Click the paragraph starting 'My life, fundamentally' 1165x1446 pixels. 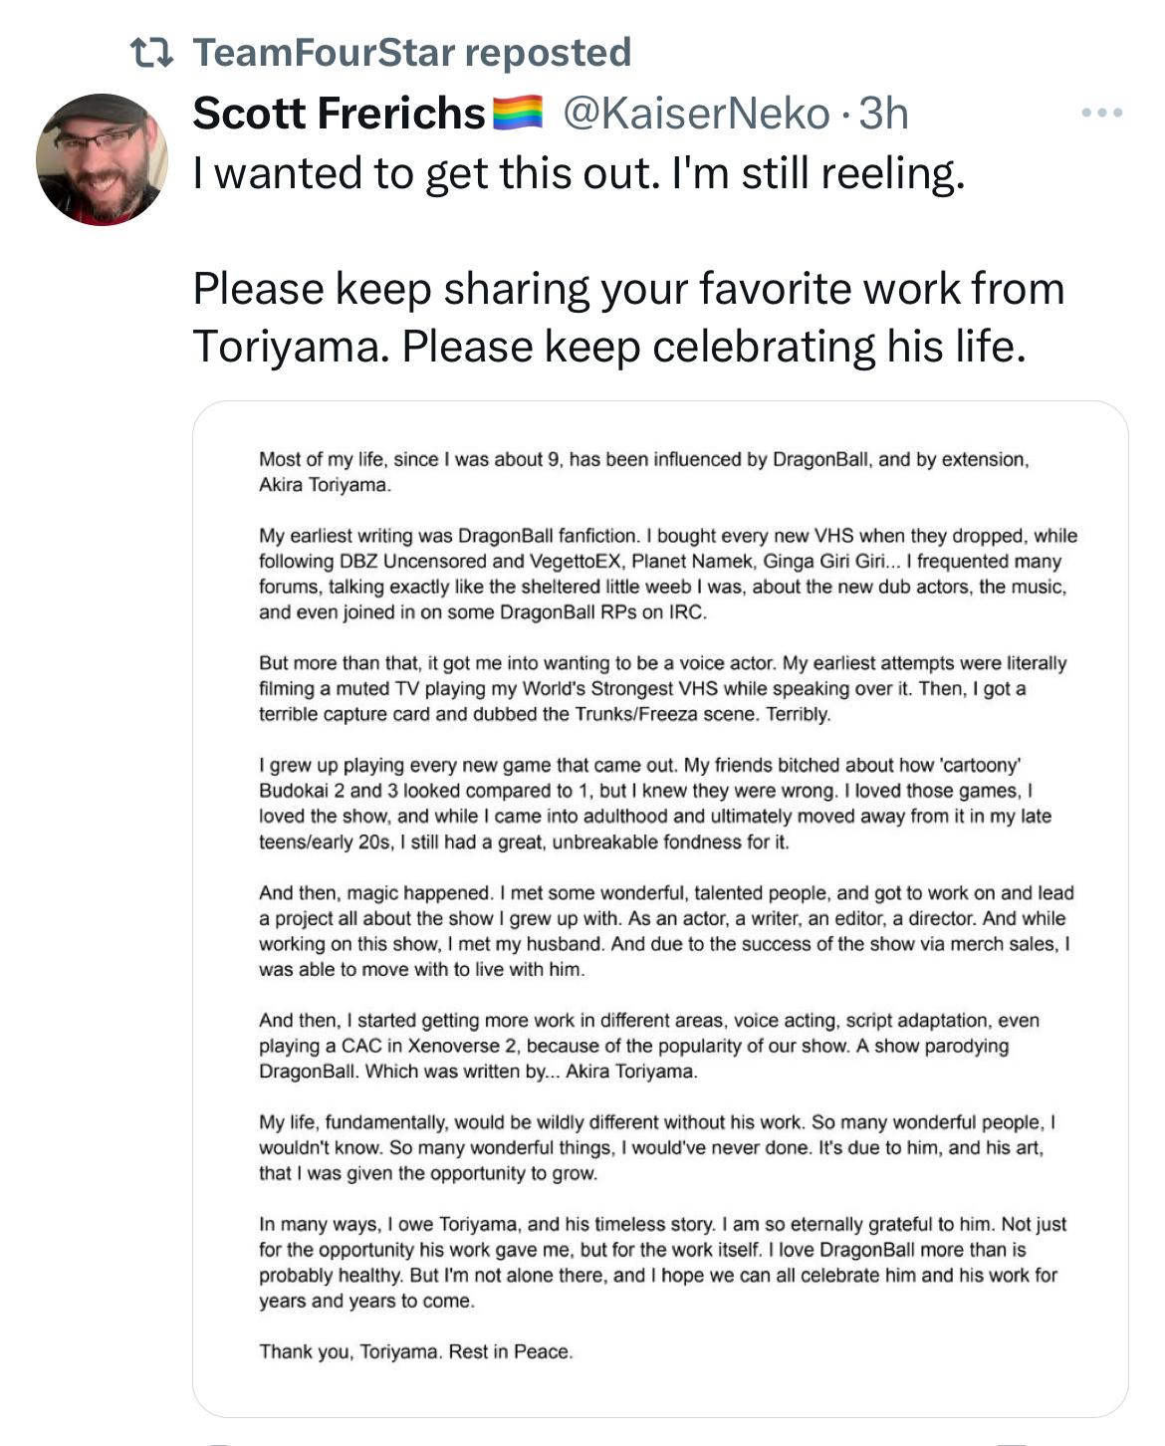(x=657, y=1147)
